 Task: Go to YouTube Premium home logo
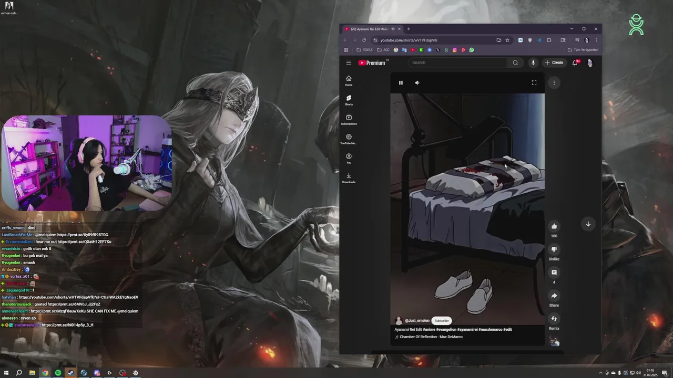(372, 62)
